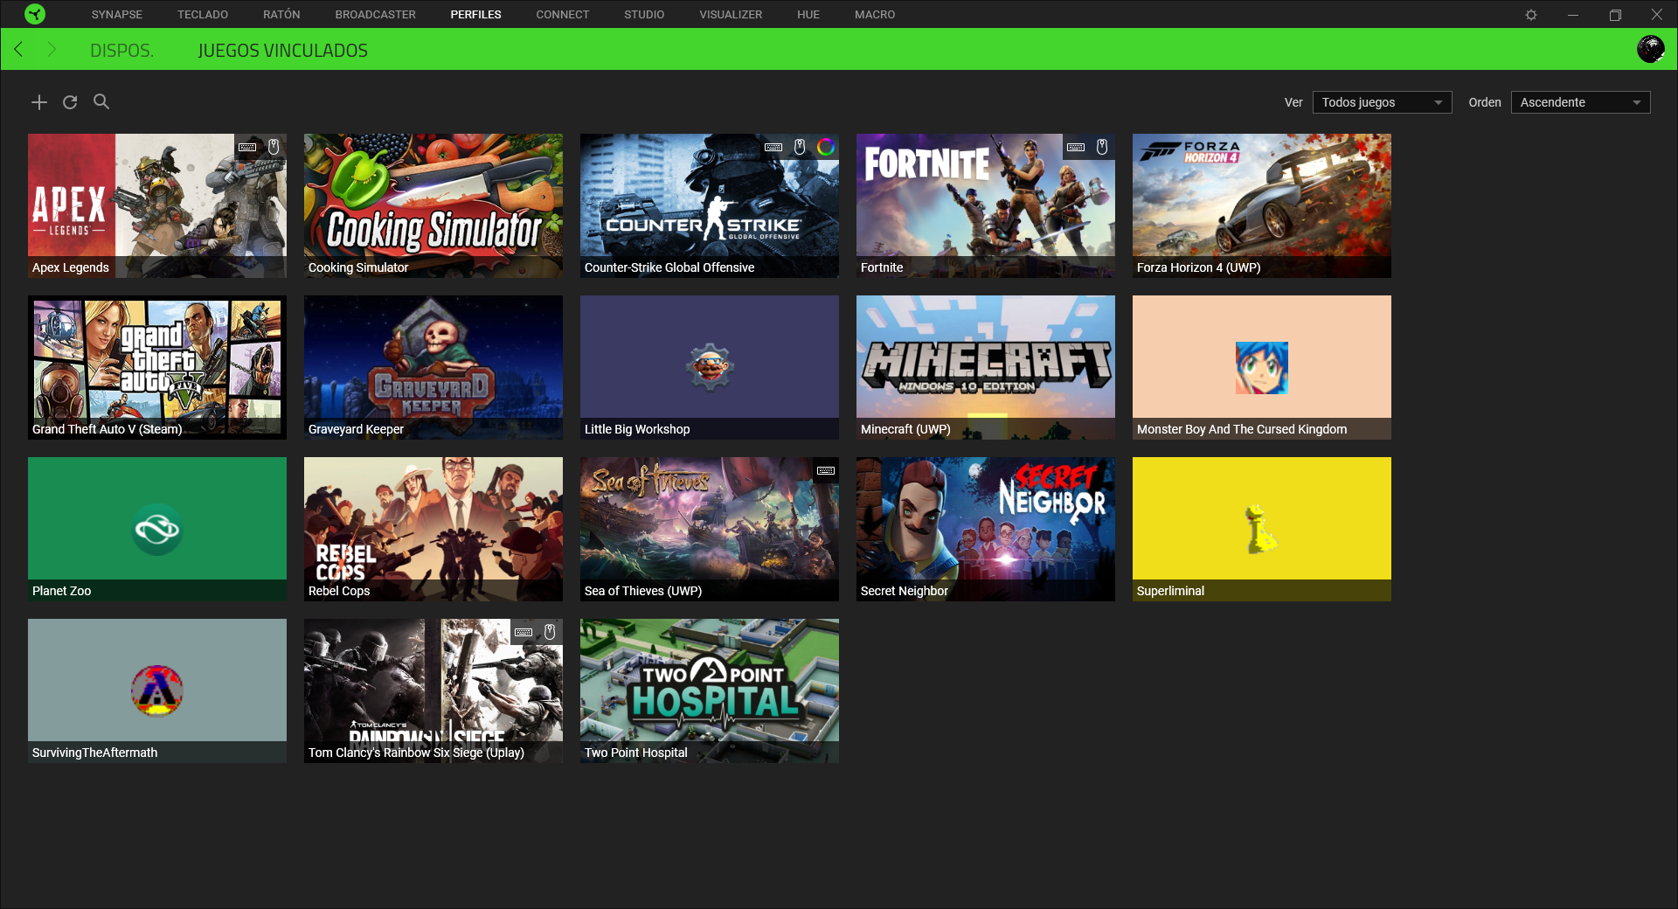Go back with the left arrow

18,49
